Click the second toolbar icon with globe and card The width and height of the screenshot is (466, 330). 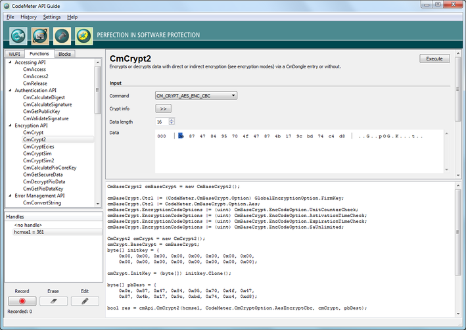pyautogui.click(x=40, y=36)
